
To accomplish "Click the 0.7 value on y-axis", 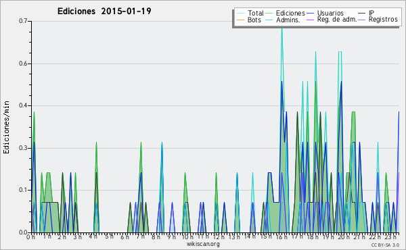I will (x=23, y=21).
